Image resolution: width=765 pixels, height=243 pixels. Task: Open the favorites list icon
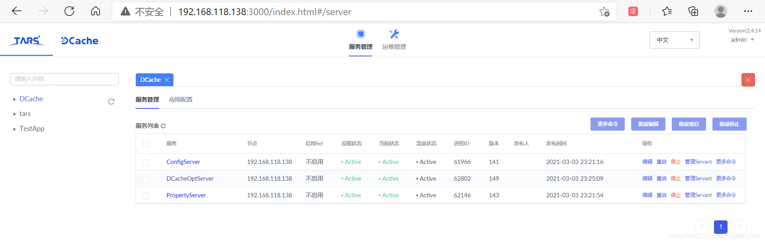pyautogui.click(x=667, y=12)
